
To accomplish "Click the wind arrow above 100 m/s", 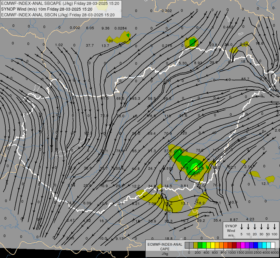I will coord(275,227).
